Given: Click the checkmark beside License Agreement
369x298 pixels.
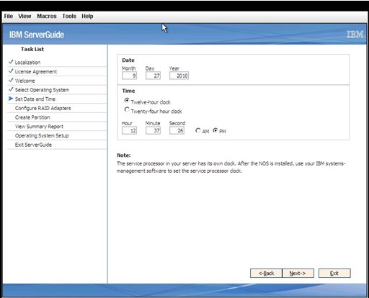Looking at the screenshot, I should 11,71.
